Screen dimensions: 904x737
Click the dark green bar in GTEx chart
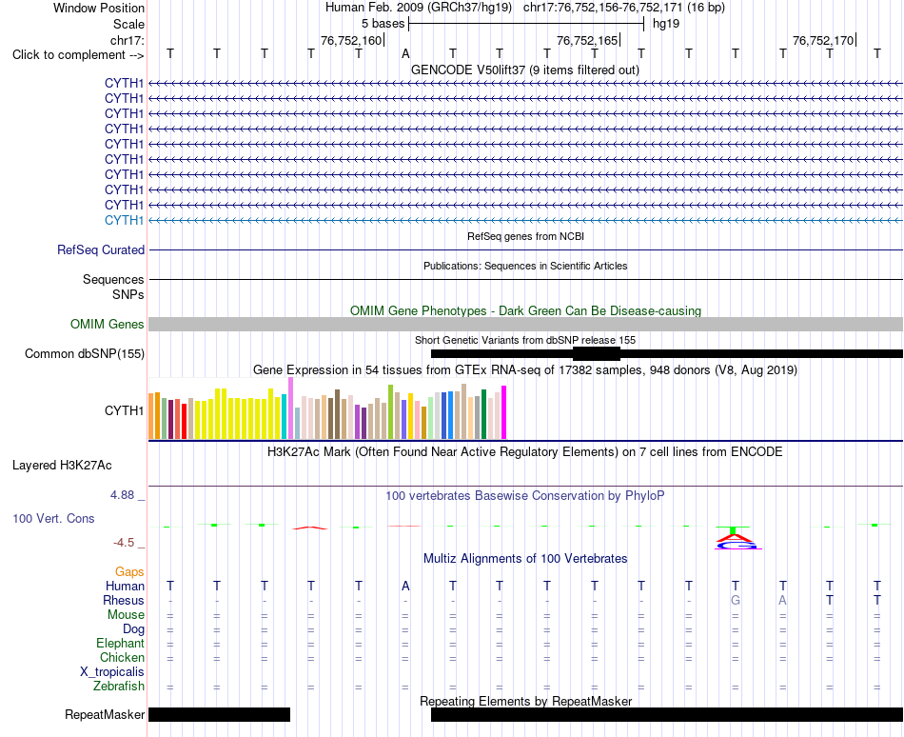[x=483, y=414]
